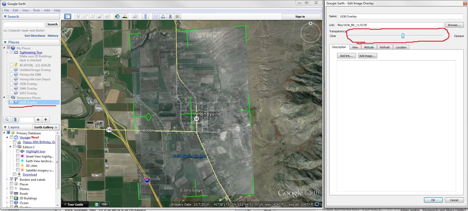
Task: Open the Add menu
Action: coord(47,10)
